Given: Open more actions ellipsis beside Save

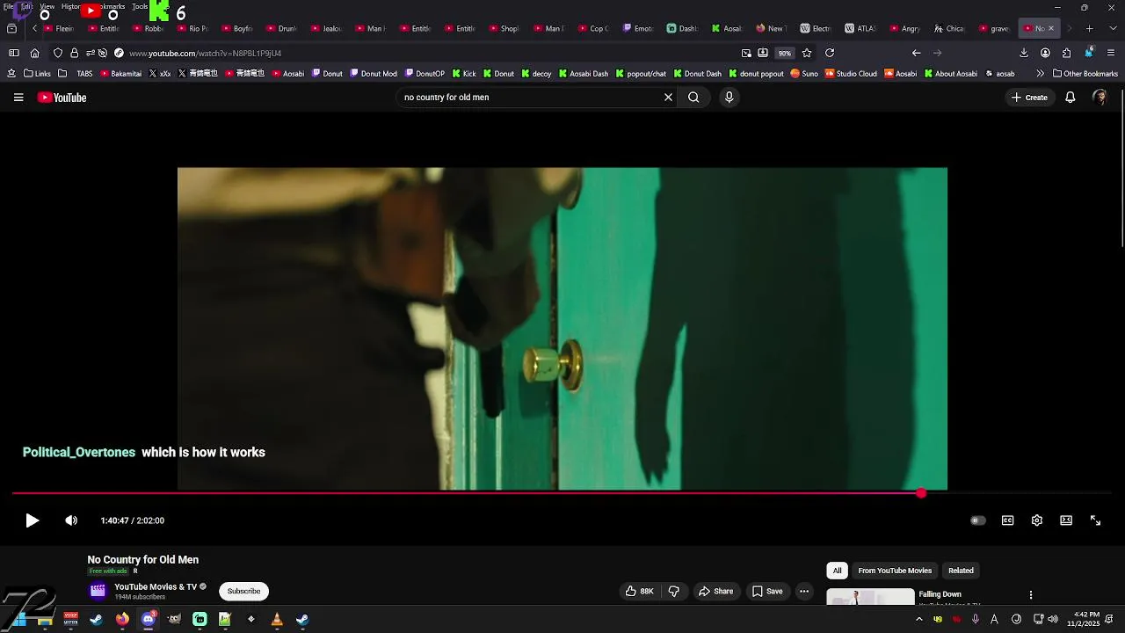Looking at the screenshot, I should [x=803, y=591].
